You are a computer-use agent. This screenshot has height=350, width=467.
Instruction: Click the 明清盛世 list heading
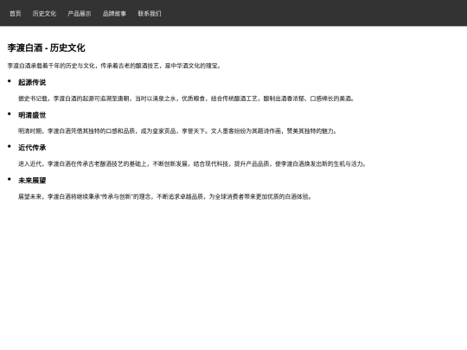[x=32, y=115]
